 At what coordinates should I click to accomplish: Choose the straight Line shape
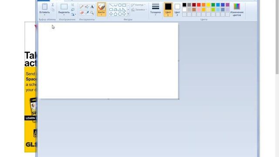(x=111, y=5)
